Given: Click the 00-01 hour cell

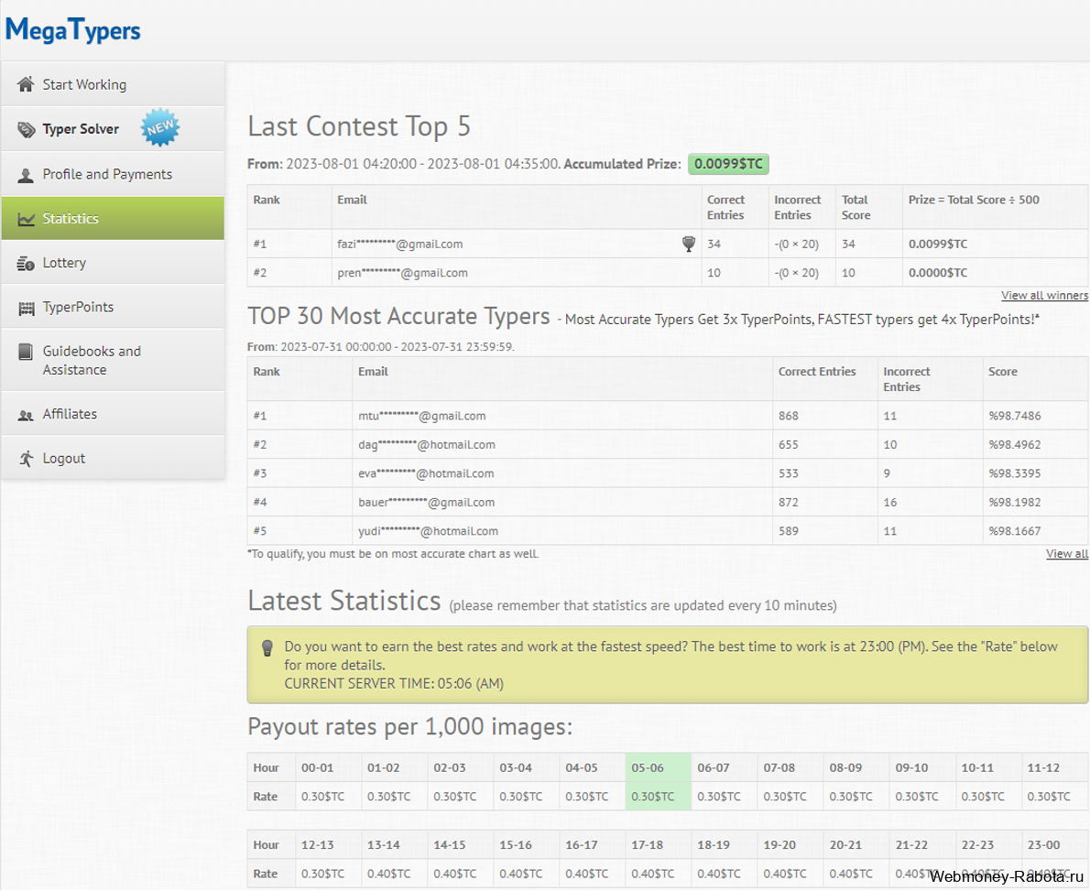Looking at the screenshot, I should tap(327, 767).
